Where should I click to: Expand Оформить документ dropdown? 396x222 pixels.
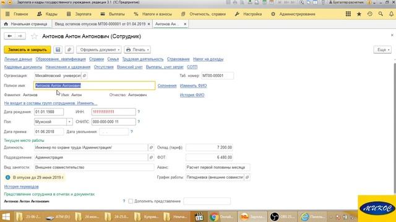pos(99,49)
